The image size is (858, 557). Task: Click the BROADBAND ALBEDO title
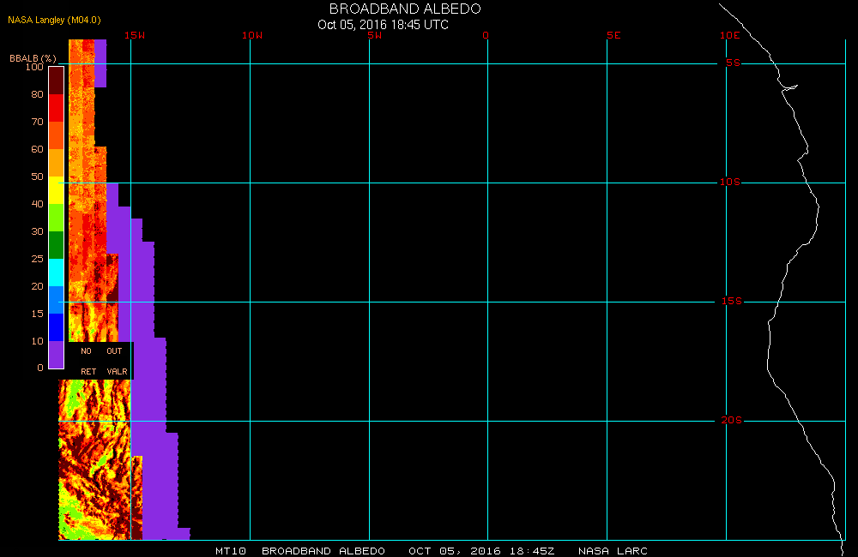pyautogui.click(x=405, y=9)
